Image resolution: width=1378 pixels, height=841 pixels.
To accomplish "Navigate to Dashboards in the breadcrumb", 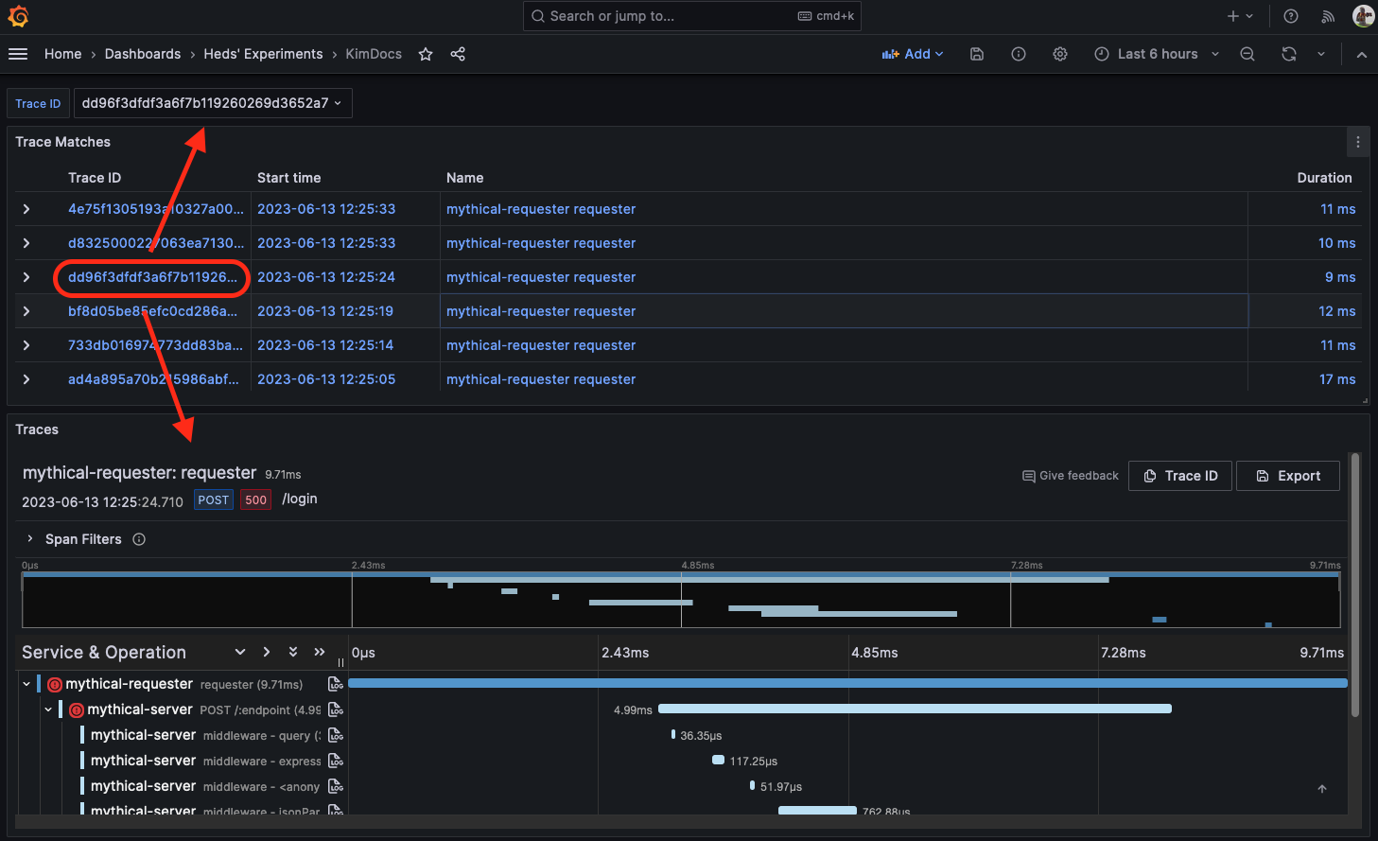I will (143, 54).
